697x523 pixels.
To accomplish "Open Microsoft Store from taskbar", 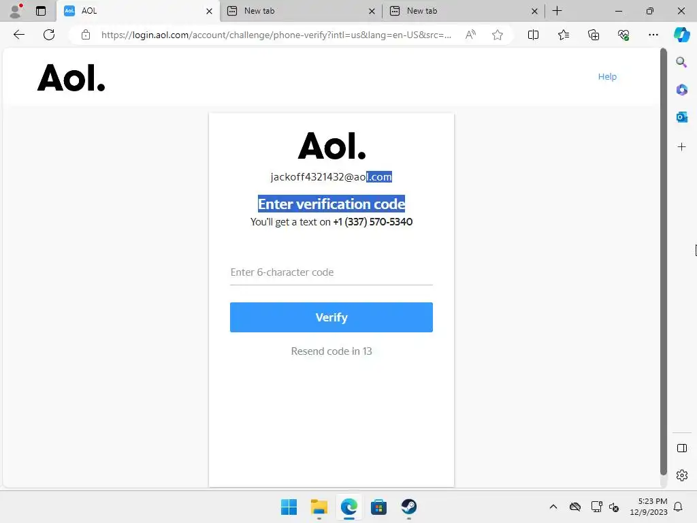I will point(378,507).
